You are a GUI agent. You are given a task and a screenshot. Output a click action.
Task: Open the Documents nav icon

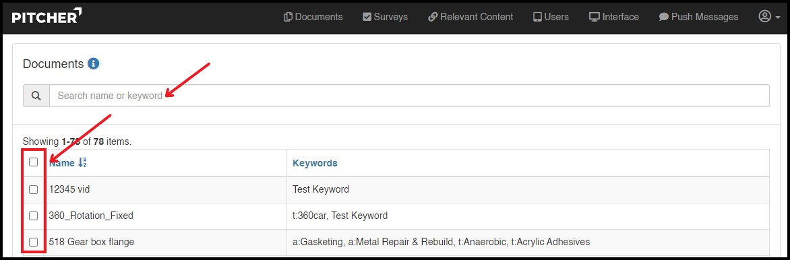[x=288, y=17]
